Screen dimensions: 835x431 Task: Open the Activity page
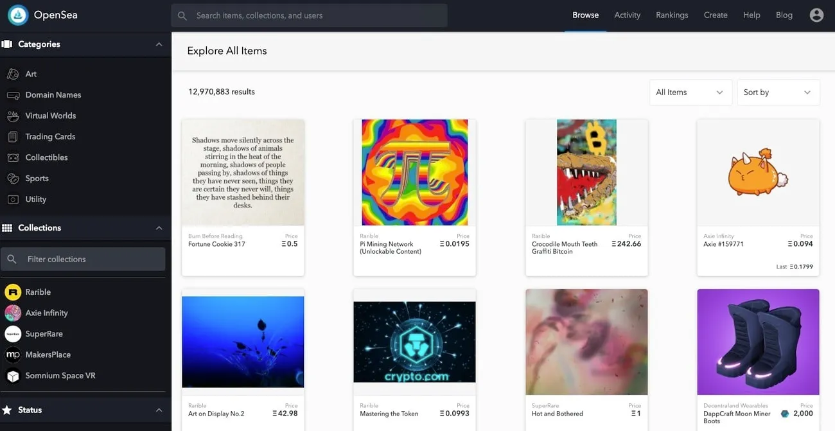tap(627, 15)
